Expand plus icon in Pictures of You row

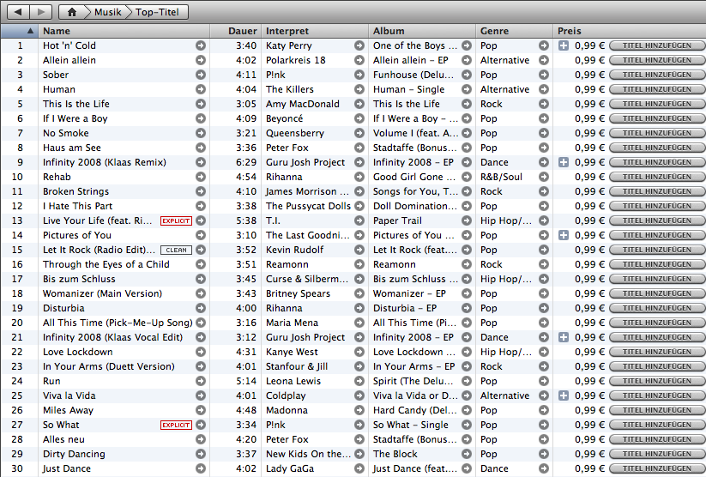(564, 235)
